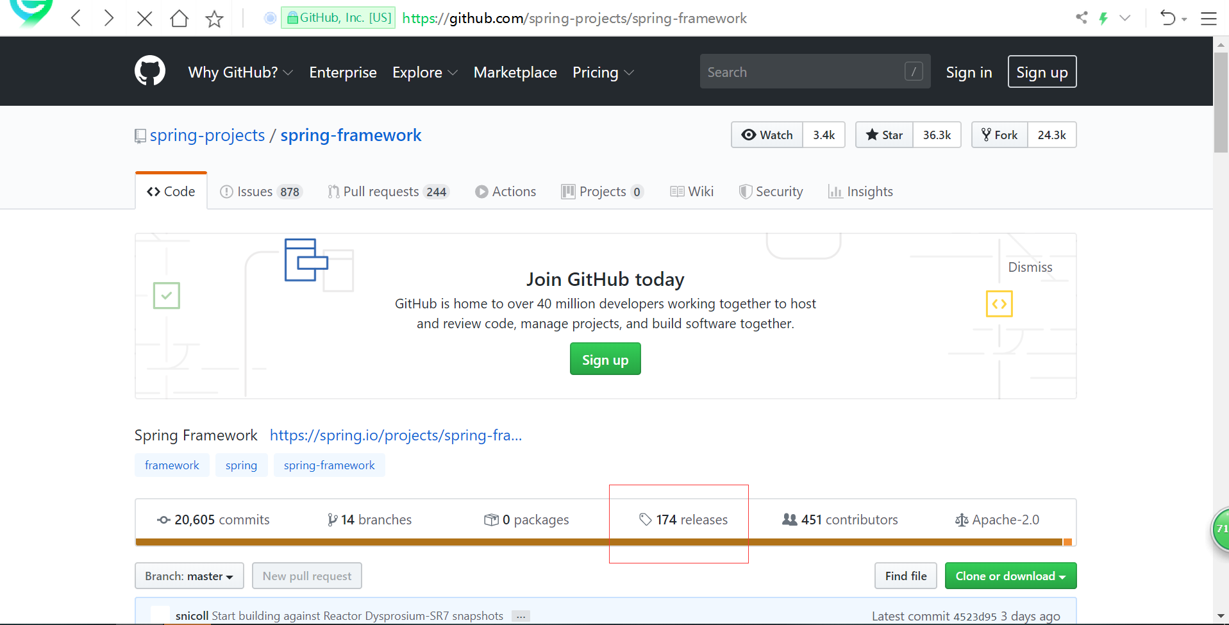This screenshot has height=625, width=1229.
Task: Select the Code tab
Action: pos(171,191)
